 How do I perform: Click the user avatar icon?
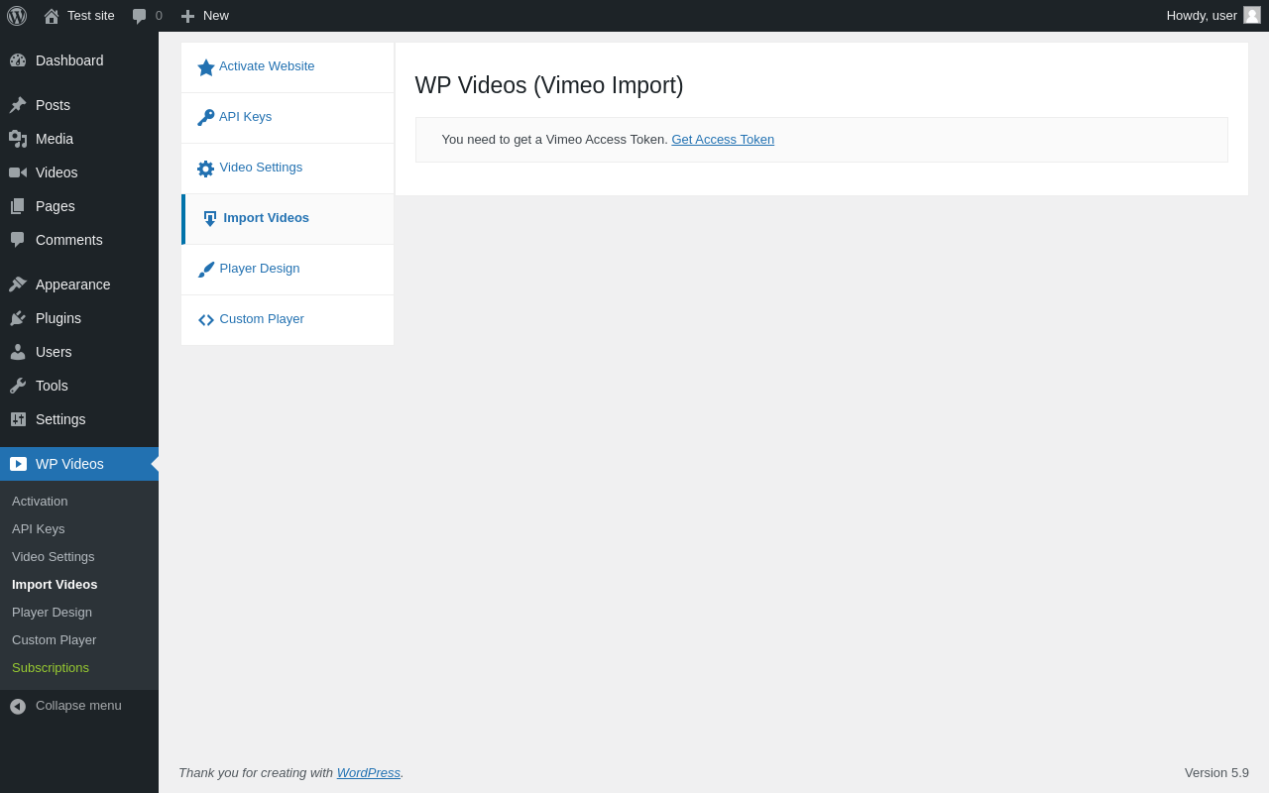(1252, 15)
